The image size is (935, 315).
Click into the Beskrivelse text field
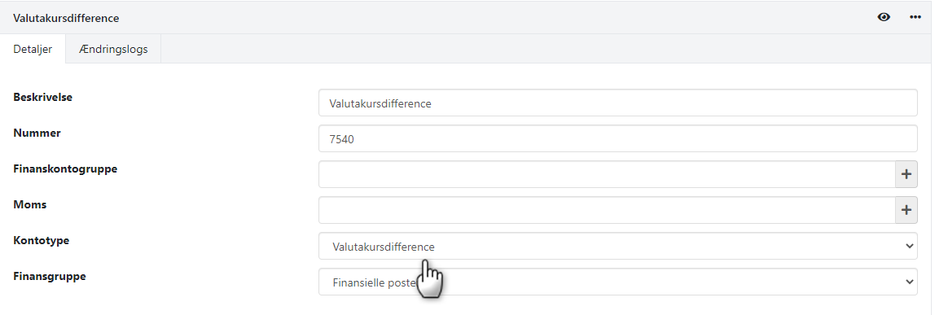point(617,103)
